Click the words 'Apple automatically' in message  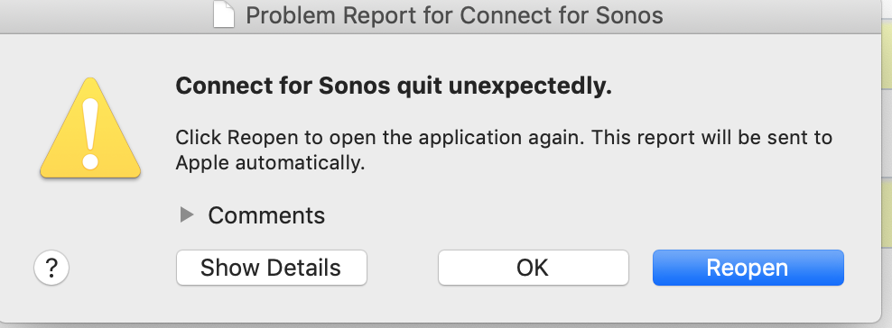click(x=270, y=163)
